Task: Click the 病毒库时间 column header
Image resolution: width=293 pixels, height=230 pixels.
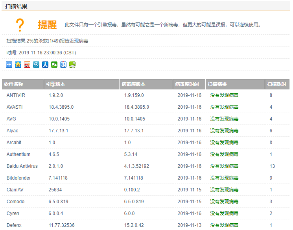Action: [189, 84]
